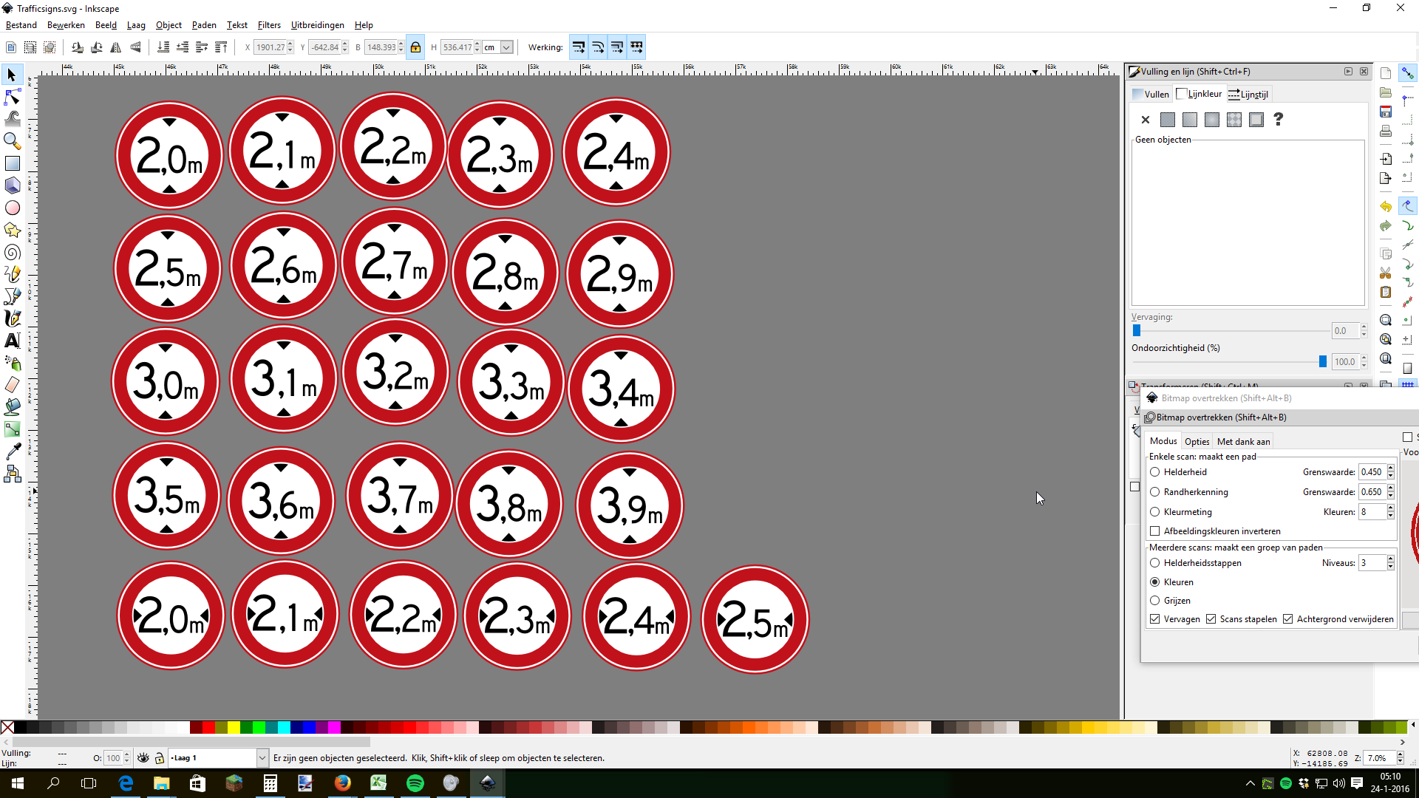
Task: Select the Grijzen radio button
Action: click(x=1155, y=601)
